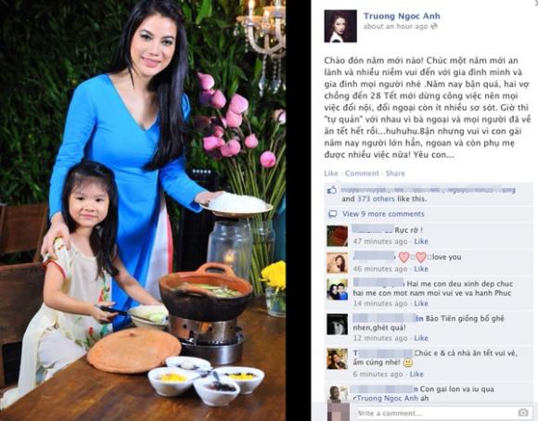Open the Truong Ngoc Anh name link
The width and height of the screenshot is (538, 421).
402,16
